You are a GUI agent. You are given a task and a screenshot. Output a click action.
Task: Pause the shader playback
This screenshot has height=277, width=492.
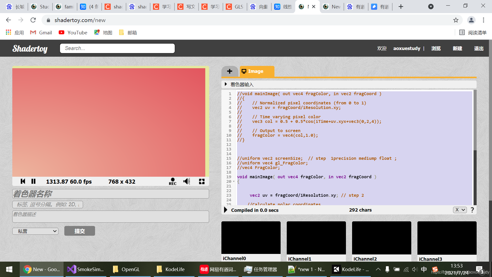click(33, 182)
